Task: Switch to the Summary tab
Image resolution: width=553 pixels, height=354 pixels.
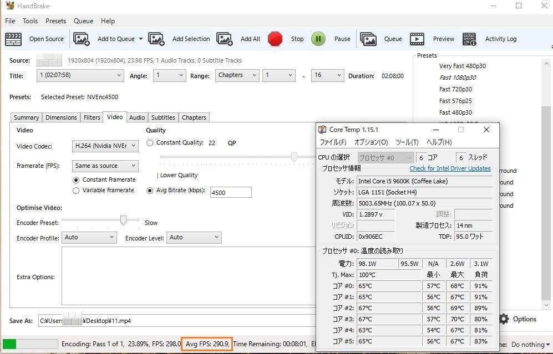Action: [x=26, y=117]
